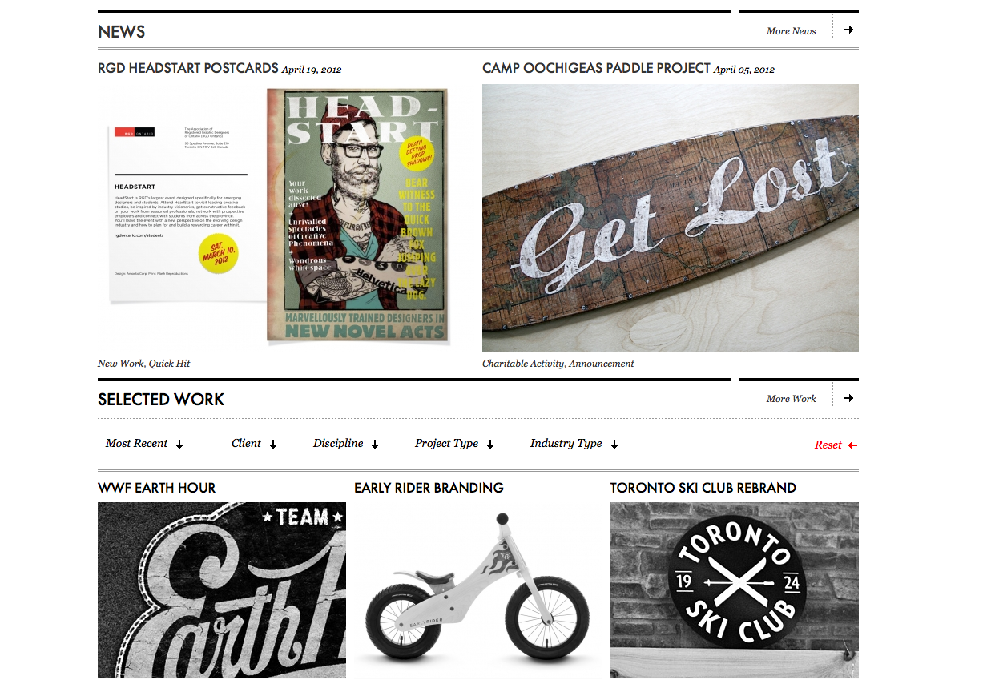Open the WWF Earth Hour project thumbnail

point(222,590)
